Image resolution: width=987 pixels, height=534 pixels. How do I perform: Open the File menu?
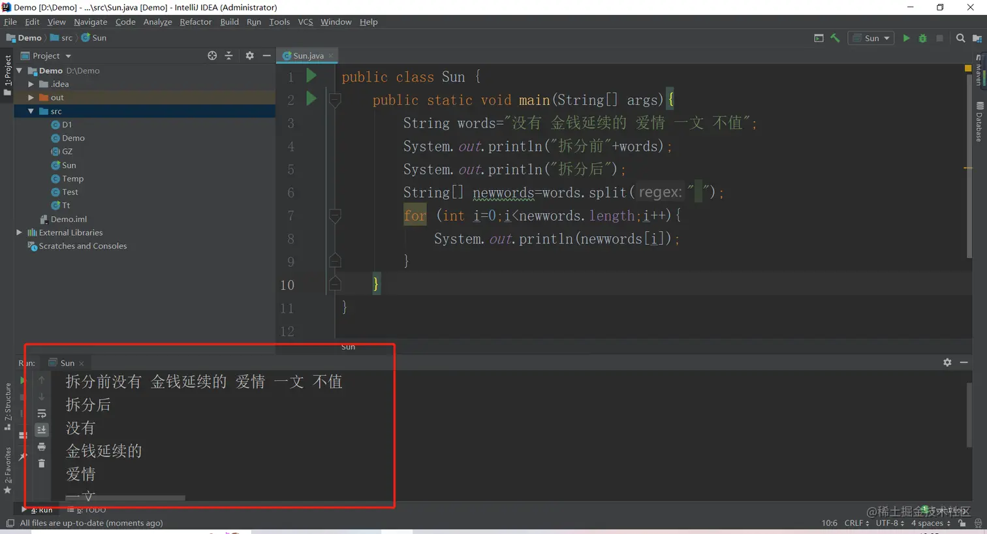click(10, 22)
